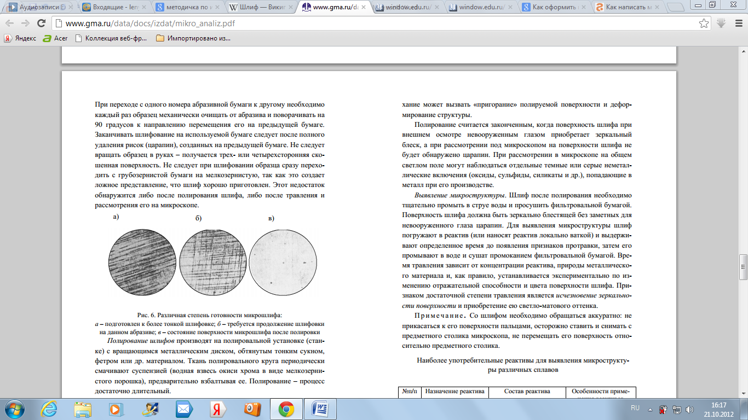
Task: Go back with the browser back arrow
Action: coord(10,24)
